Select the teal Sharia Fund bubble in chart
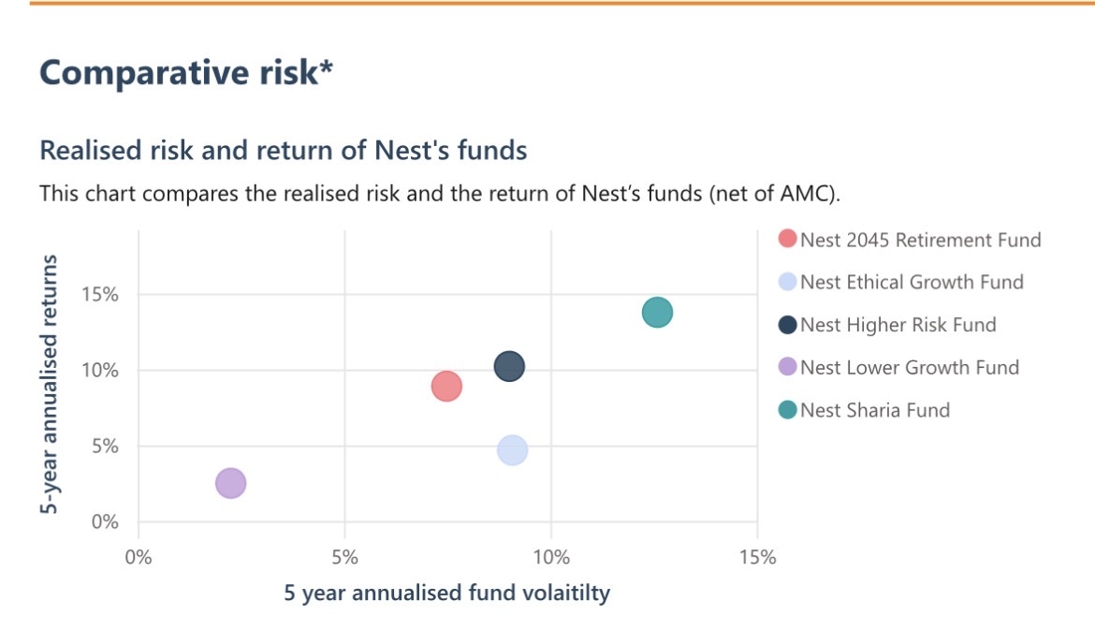Screen dimensions: 1095x631 (657, 312)
